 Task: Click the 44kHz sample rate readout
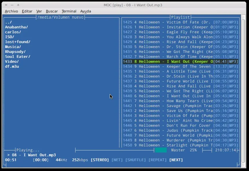(x=61, y=160)
